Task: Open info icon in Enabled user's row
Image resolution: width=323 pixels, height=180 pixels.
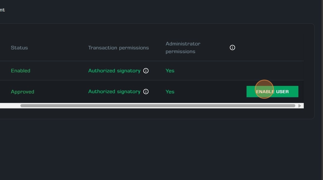Action: tap(146, 71)
